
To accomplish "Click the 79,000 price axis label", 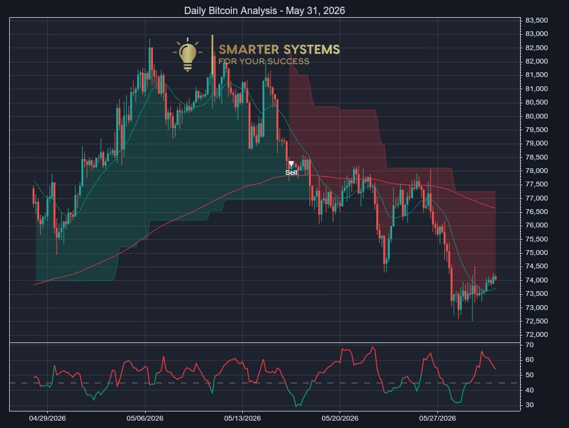I will (537, 143).
